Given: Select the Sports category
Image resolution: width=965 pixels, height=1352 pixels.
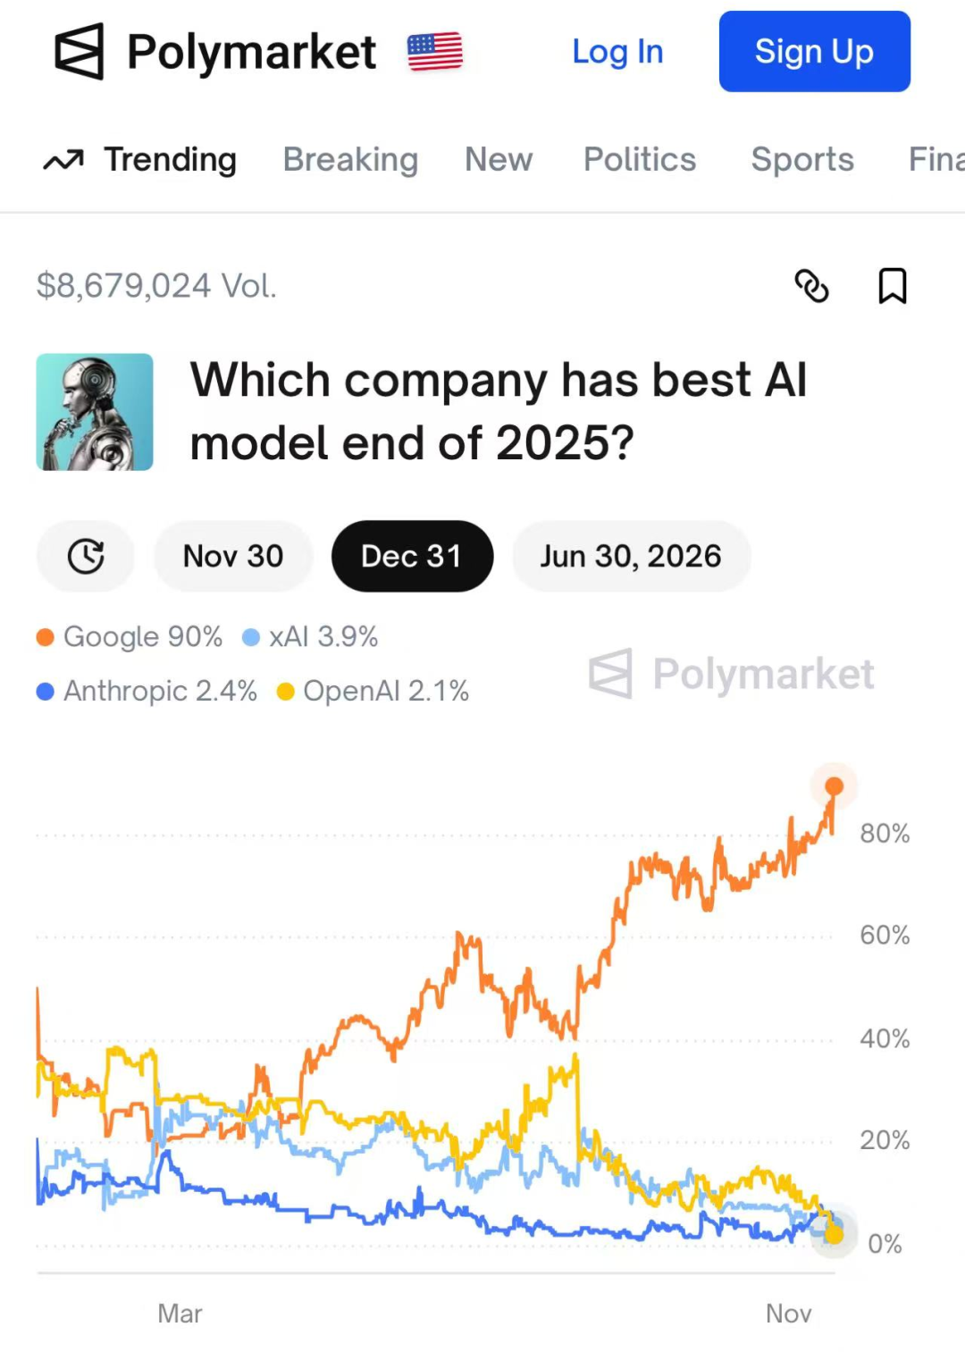Looking at the screenshot, I should [x=802, y=160].
